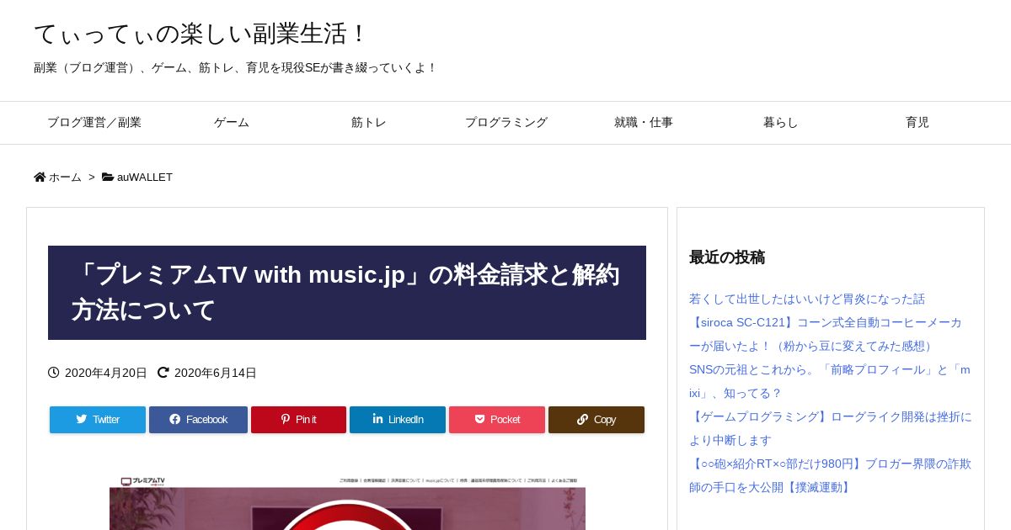
Task: Open the ブログ運営／副業 menu item
Action: tap(94, 123)
